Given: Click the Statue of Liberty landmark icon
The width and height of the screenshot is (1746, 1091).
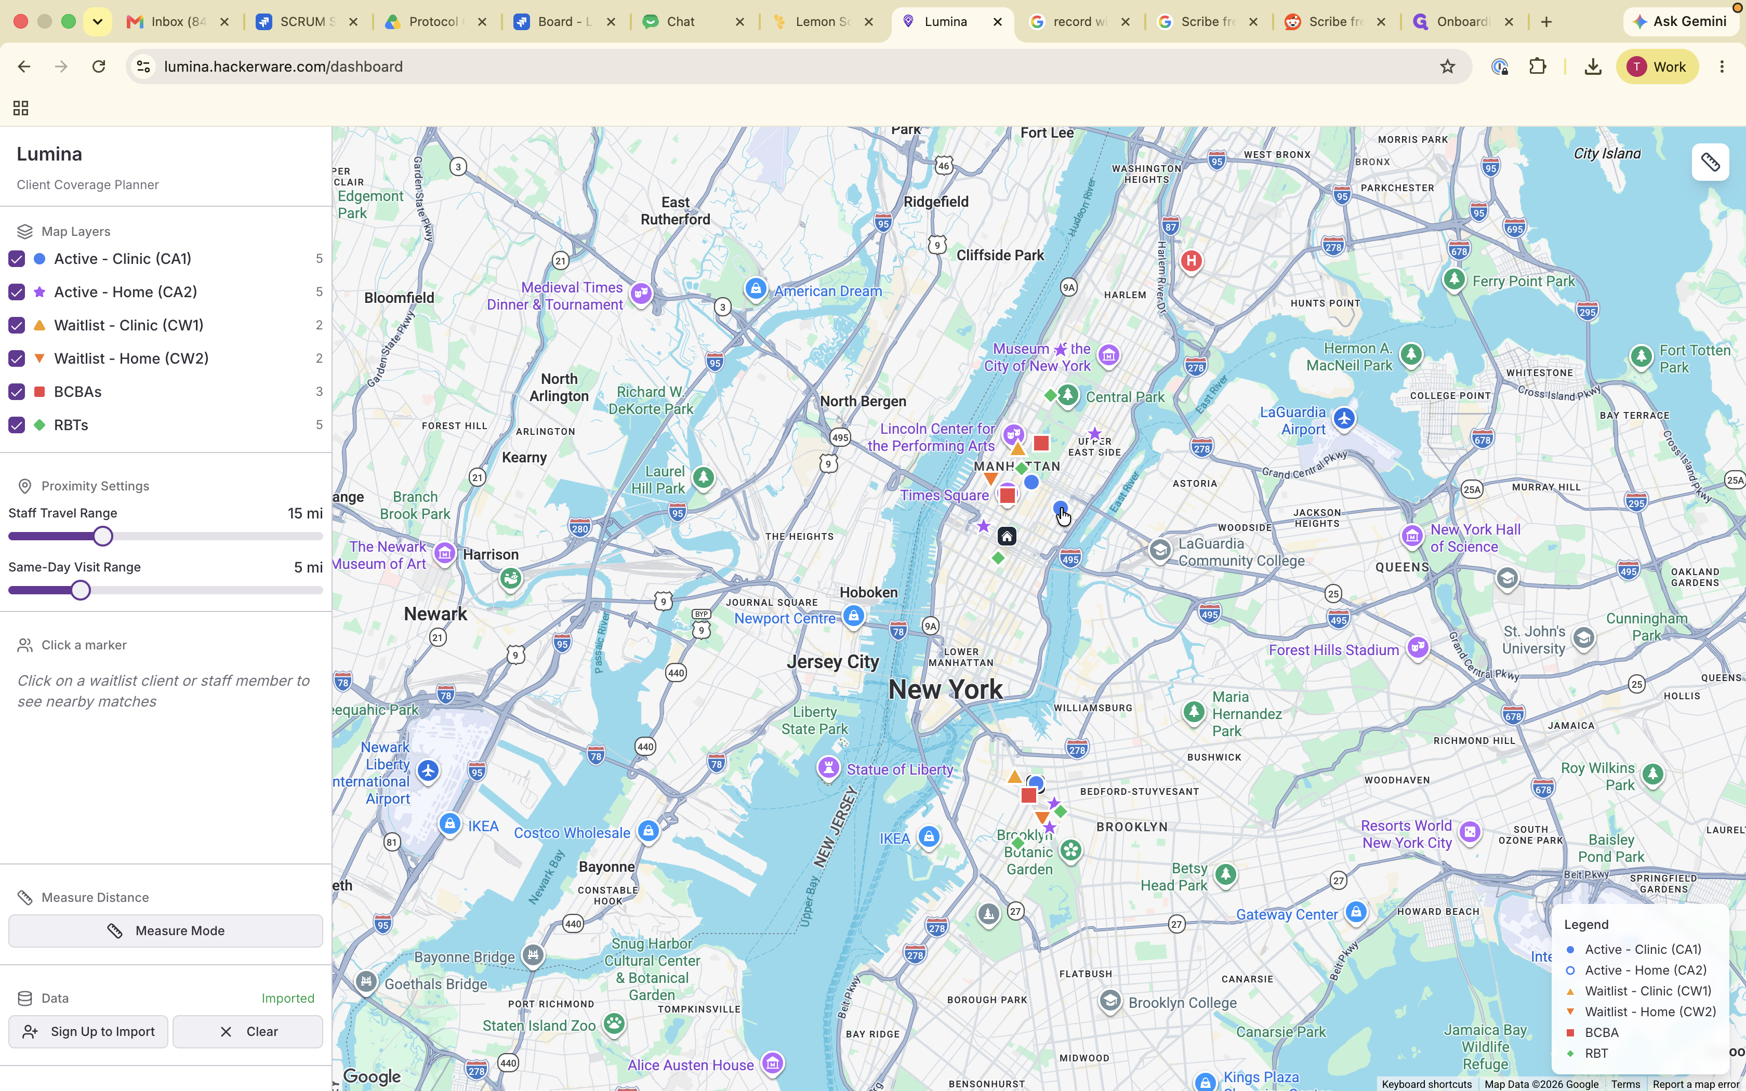Looking at the screenshot, I should [828, 768].
